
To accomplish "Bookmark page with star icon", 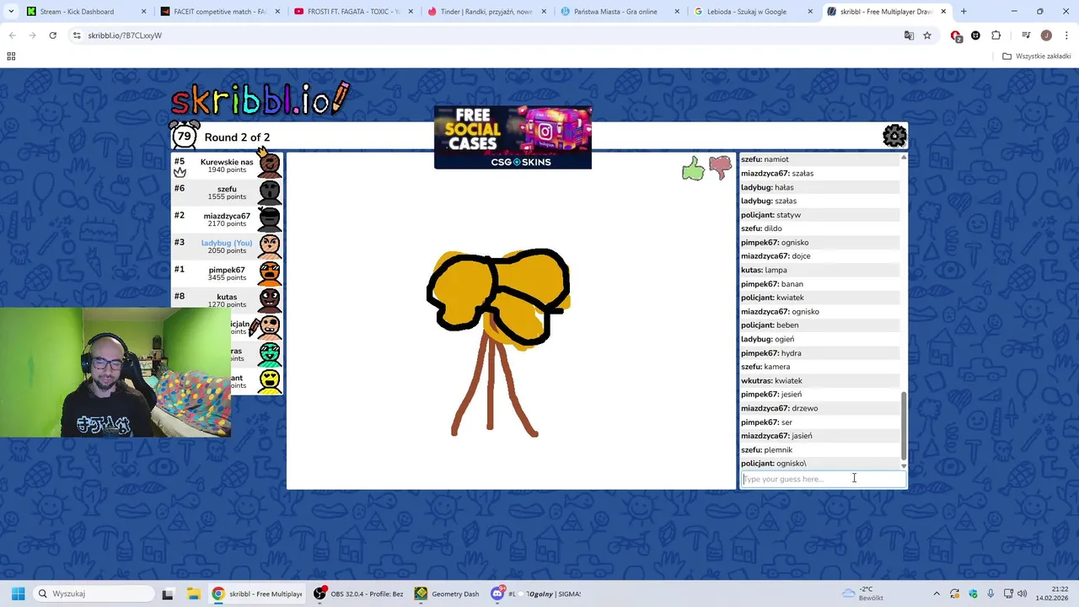I will click(927, 35).
